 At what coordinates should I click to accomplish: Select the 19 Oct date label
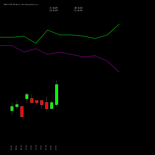pyautogui.click(x=51, y=148)
